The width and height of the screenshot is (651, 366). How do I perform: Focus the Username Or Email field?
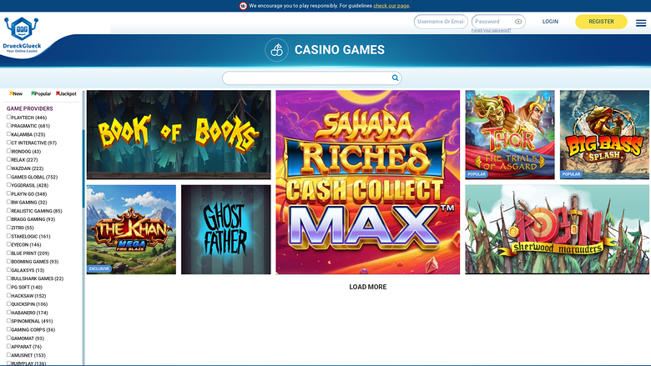click(x=441, y=22)
